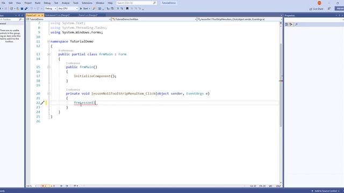Switch to the Form1.cs code tab
The image size is (344, 193).
(x=31, y=16)
